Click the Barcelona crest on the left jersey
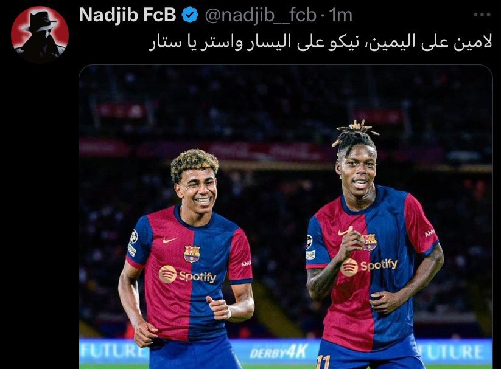 [192, 254]
